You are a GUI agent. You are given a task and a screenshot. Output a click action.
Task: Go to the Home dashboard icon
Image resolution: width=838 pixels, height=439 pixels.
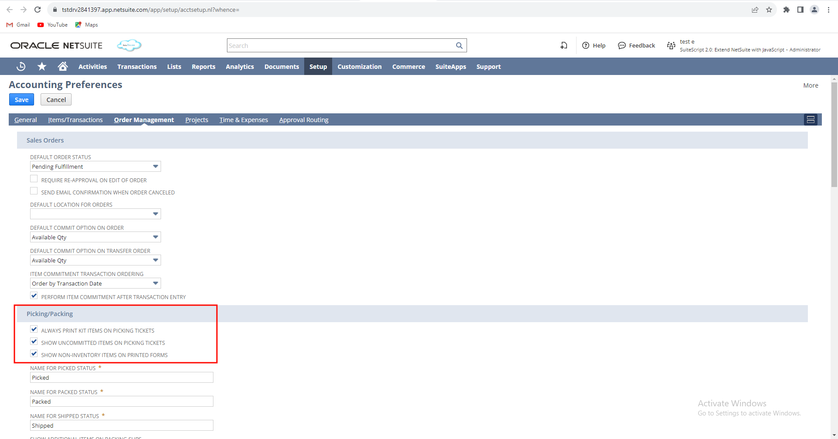point(63,66)
